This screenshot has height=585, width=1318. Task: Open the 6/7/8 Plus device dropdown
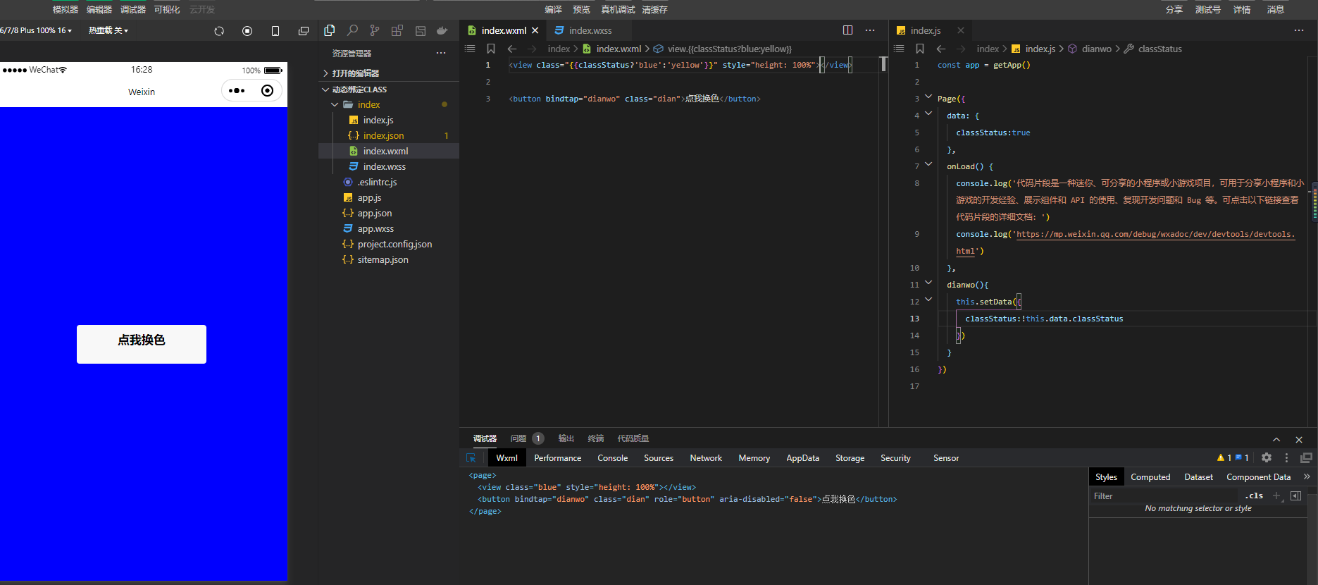(x=36, y=30)
